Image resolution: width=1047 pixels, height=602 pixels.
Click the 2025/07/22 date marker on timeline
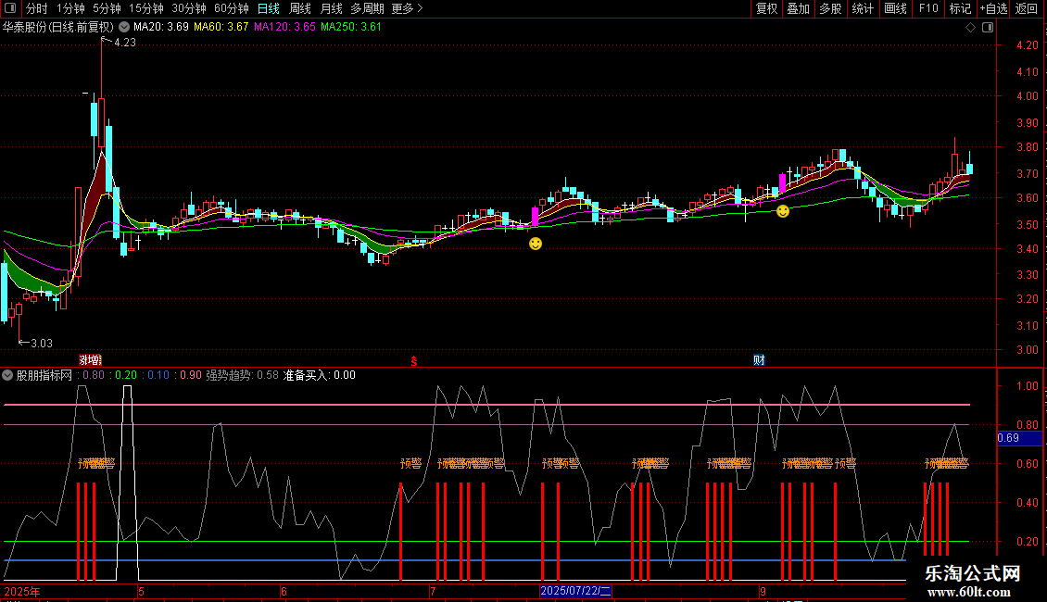point(575,590)
